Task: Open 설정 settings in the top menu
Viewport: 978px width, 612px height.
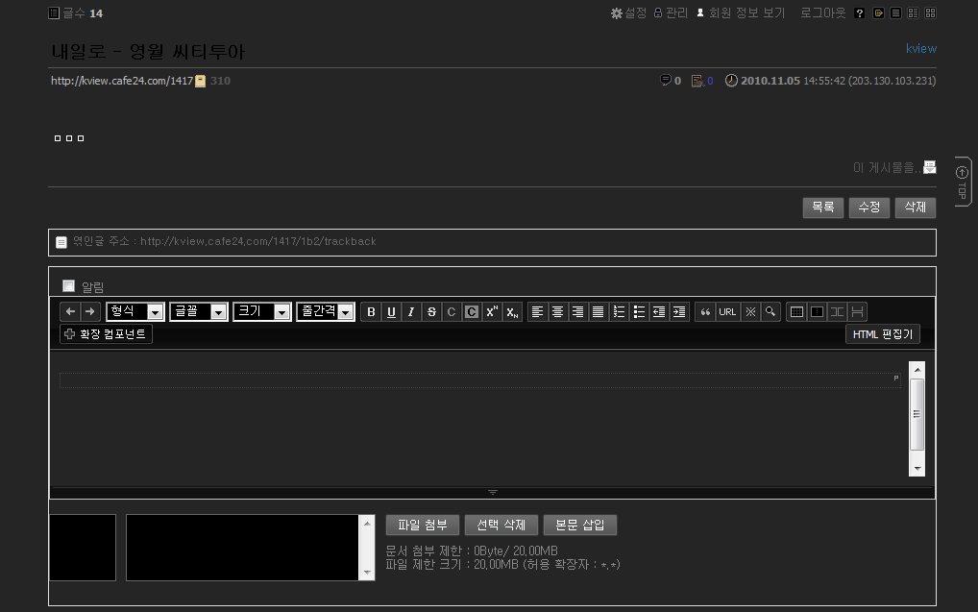Action: [629, 13]
